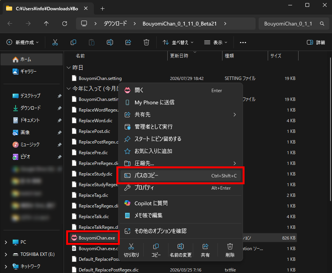
Task: Collapse the 昨日 group
Action: click(68, 68)
